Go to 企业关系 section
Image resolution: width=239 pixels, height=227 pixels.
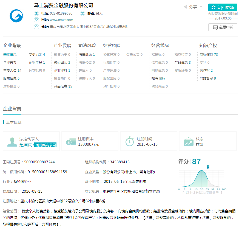[10, 62]
